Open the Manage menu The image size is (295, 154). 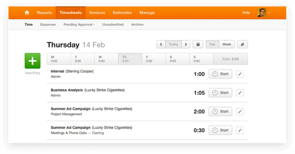coord(147,13)
